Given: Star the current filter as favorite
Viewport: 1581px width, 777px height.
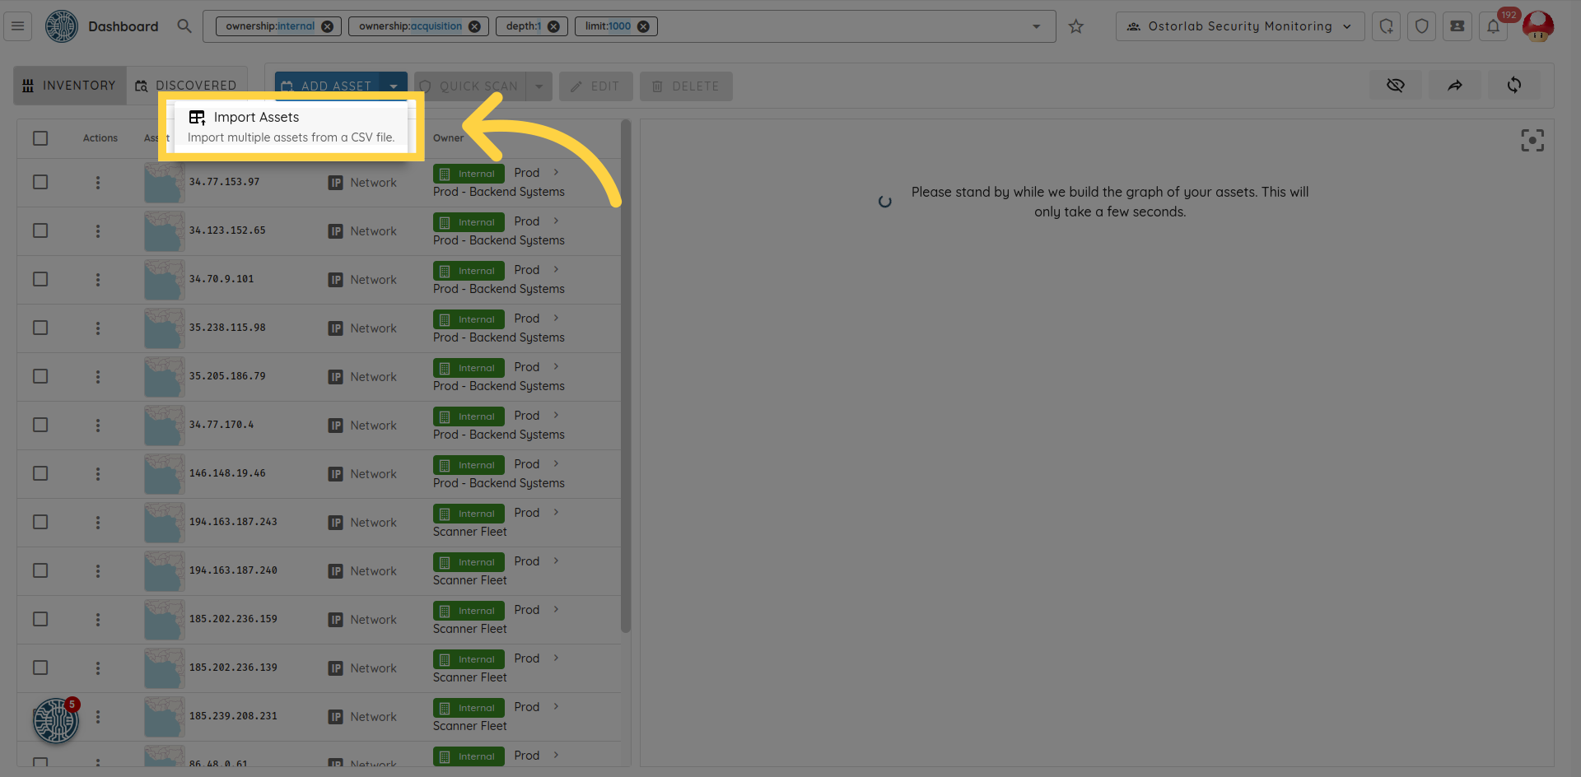Looking at the screenshot, I should click(1075, 26).
